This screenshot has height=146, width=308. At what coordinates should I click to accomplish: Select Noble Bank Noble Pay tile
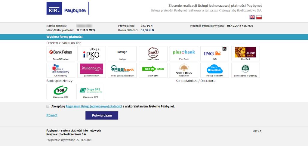(184, 70)
